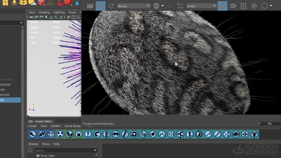Select the highlighted UR row in left panel
The width and height of the screenshot is (281, 158).
pos(10,100)
